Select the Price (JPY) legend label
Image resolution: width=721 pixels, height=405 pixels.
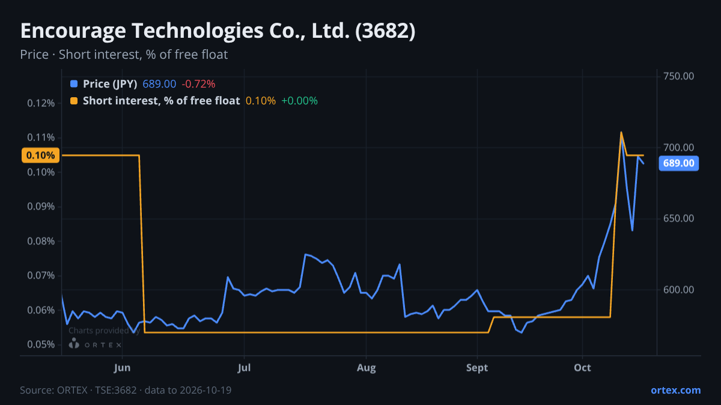[x=110, y=84]
